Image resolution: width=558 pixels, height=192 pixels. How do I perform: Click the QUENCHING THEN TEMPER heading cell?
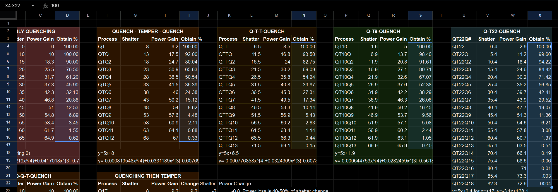tap(148, 176)
